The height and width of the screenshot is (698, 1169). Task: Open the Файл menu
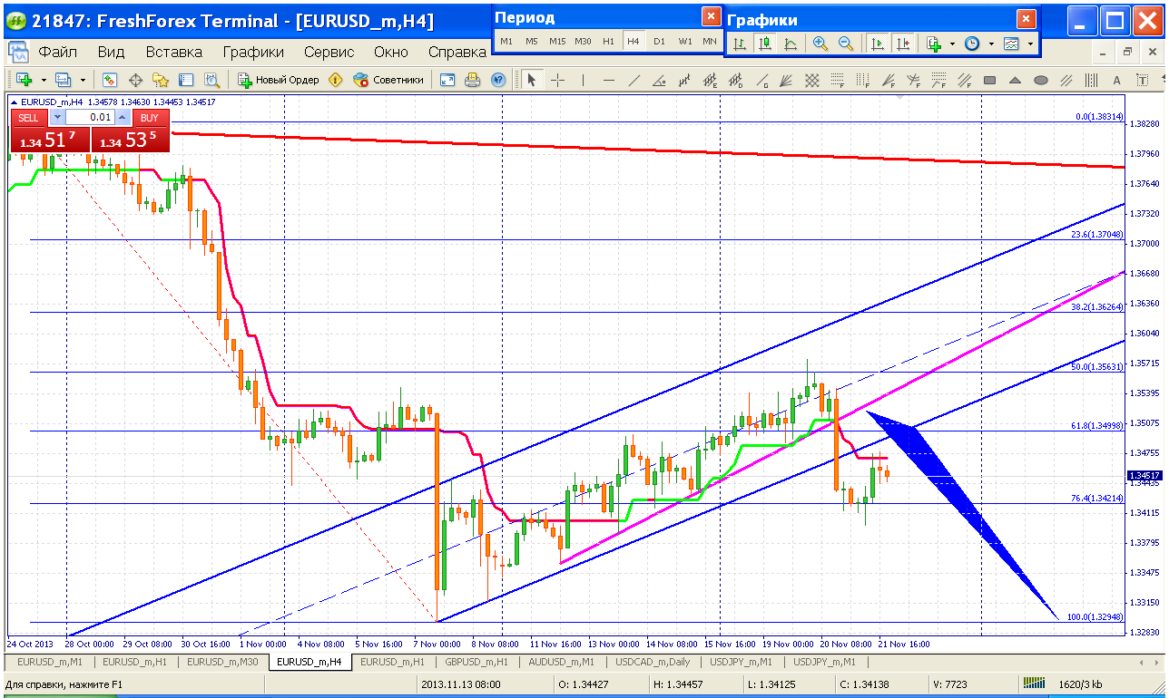pos(58,53)
